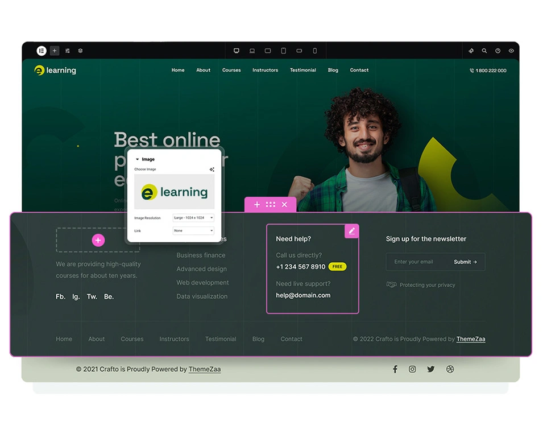Select the Instructors item in site navigation
Image resolution: width=543 pixels, height=430 pixels.
coord(265,71)
